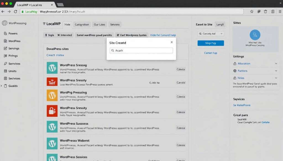Switch to the Setvicts tab
The width and height of the screenshot is (283, 161).
tap(115, 24)
